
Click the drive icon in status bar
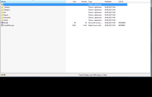2,75
